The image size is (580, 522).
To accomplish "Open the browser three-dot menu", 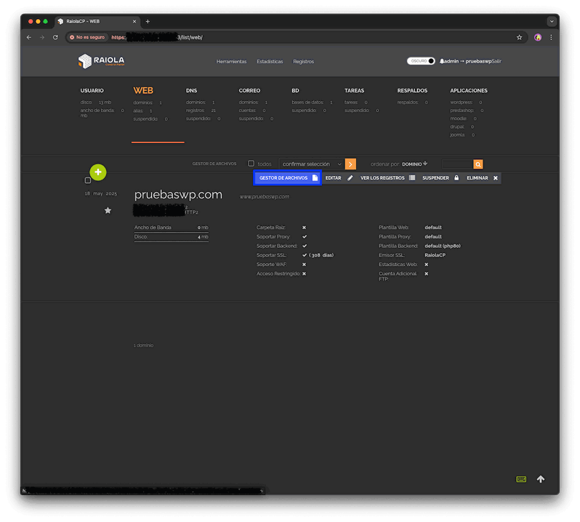I will pos(551,37).
